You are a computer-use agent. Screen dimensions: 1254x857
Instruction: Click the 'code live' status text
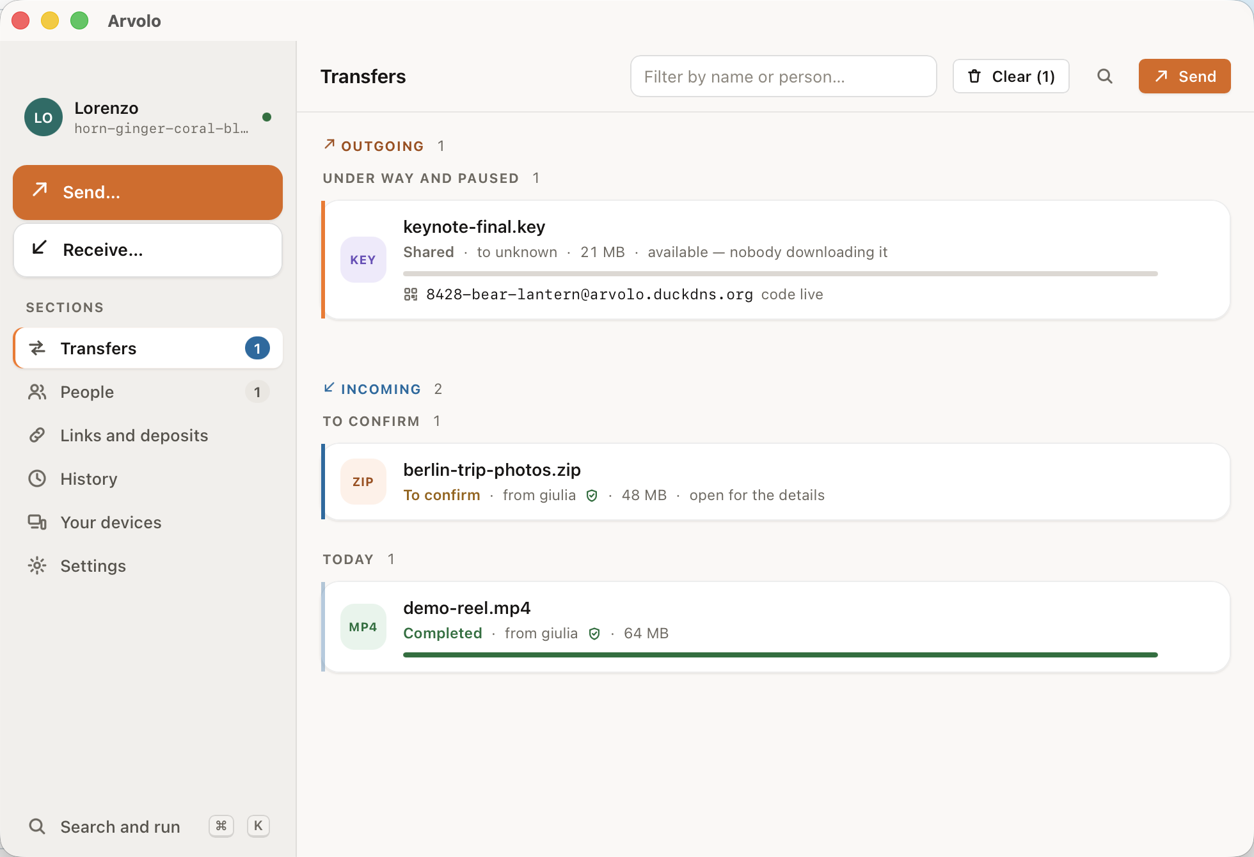(792, 294)
